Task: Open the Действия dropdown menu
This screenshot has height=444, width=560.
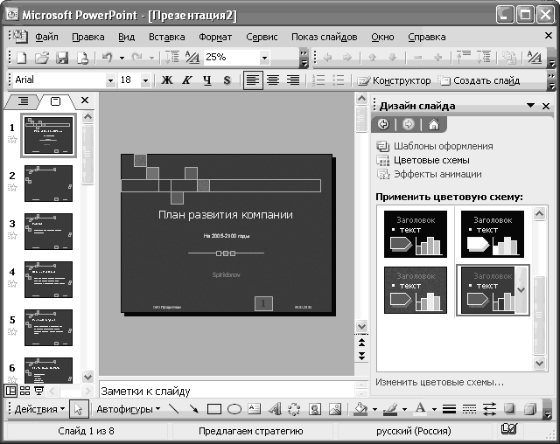Action: [39, 409]
